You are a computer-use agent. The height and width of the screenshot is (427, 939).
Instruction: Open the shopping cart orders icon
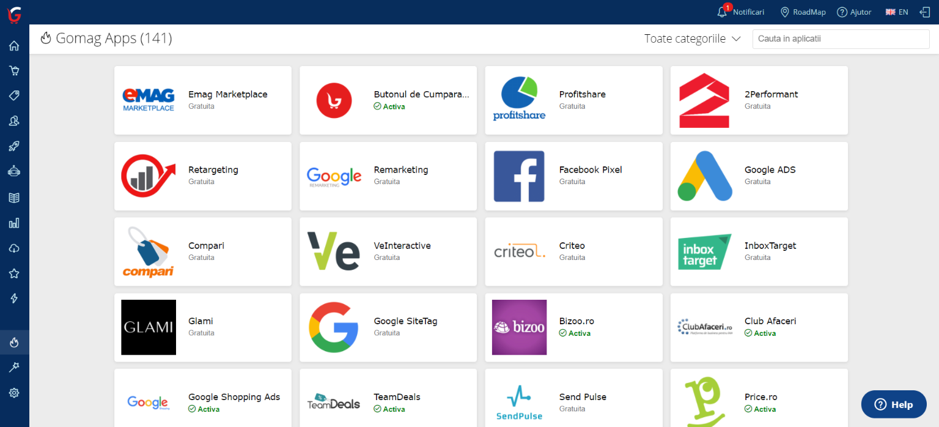14,70
